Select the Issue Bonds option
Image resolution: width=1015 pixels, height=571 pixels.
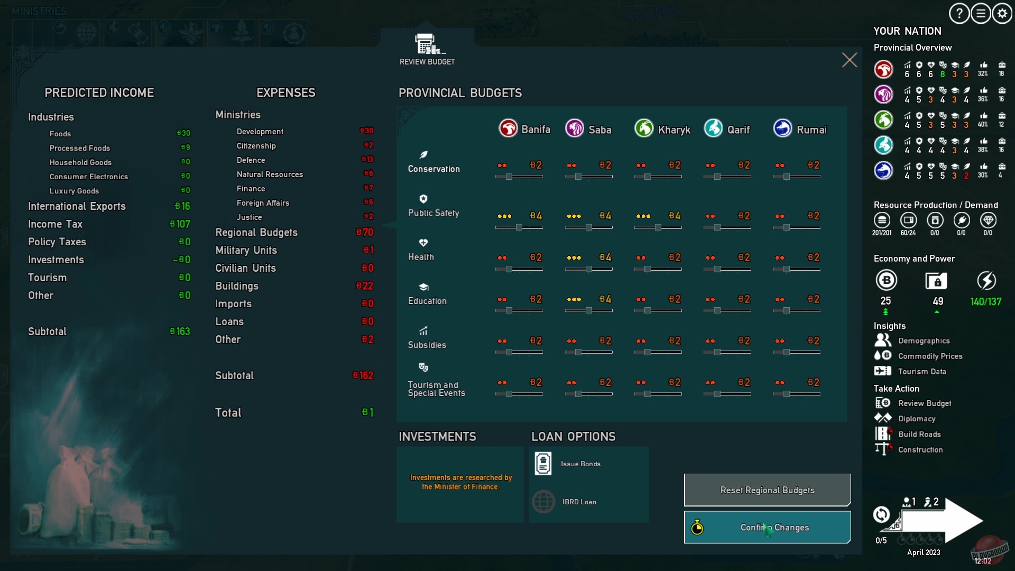tap(580, 464)
